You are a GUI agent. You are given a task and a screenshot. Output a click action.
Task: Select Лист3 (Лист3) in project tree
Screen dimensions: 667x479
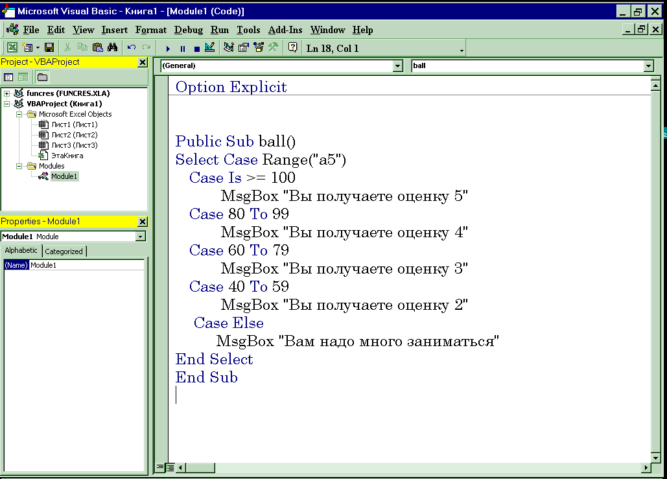[x=75, y=145]
